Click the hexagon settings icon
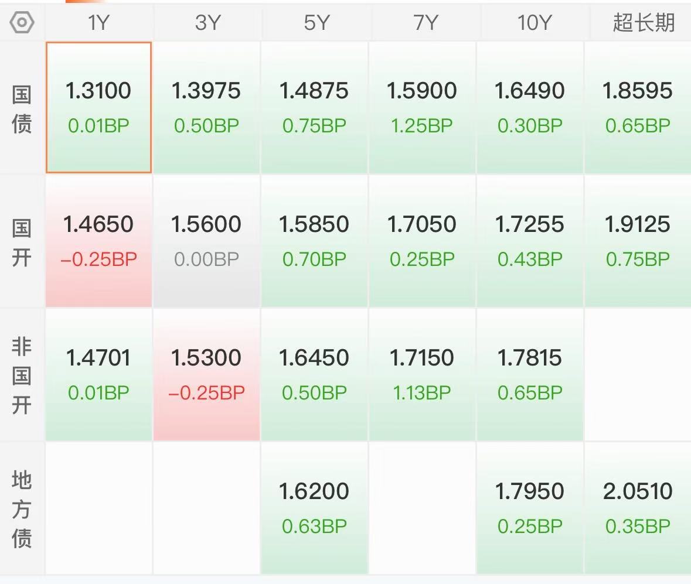Image resolution: width=691 pixels, height=584 pixels. (22, 22)
